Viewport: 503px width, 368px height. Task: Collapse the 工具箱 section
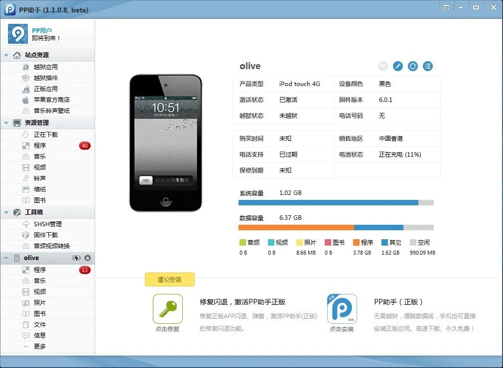click(6, 212)
